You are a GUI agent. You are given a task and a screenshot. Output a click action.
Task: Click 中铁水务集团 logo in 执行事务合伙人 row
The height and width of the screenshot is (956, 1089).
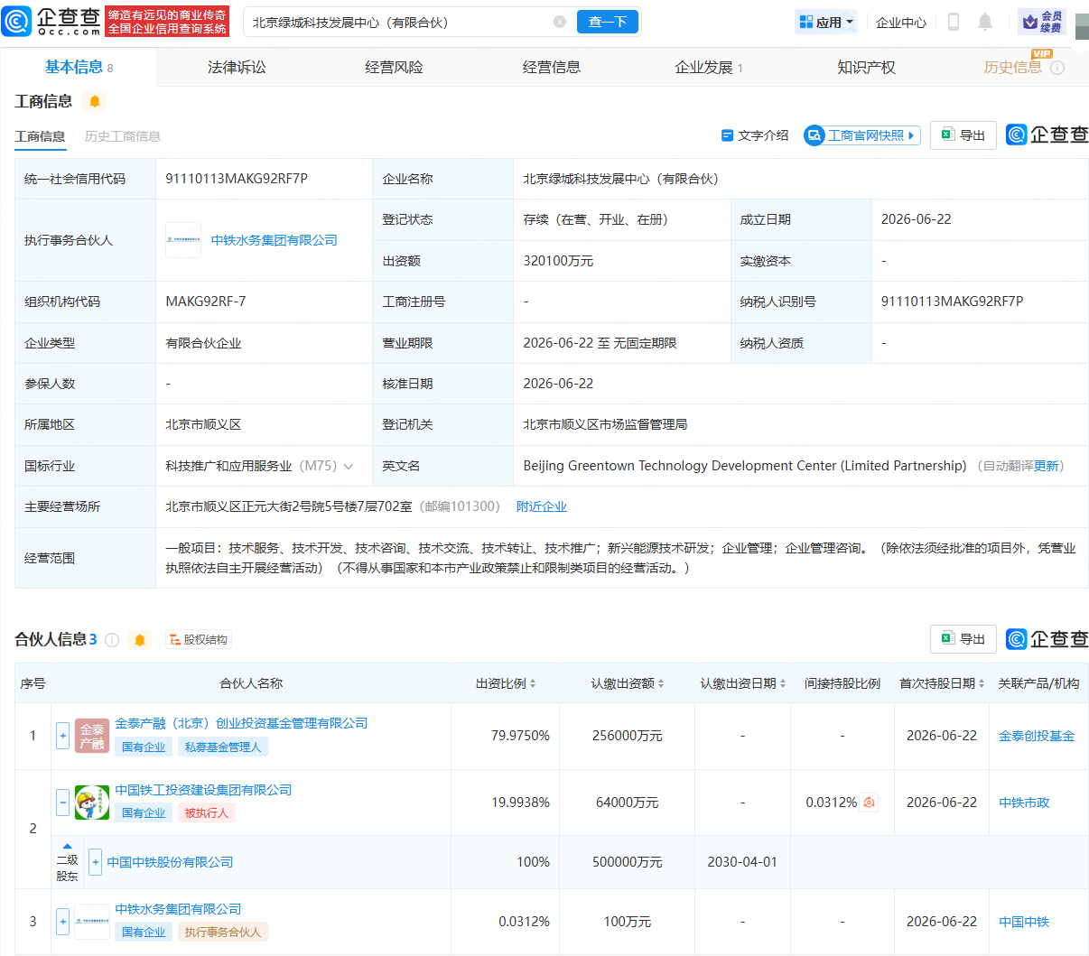[x=183, y=240]
